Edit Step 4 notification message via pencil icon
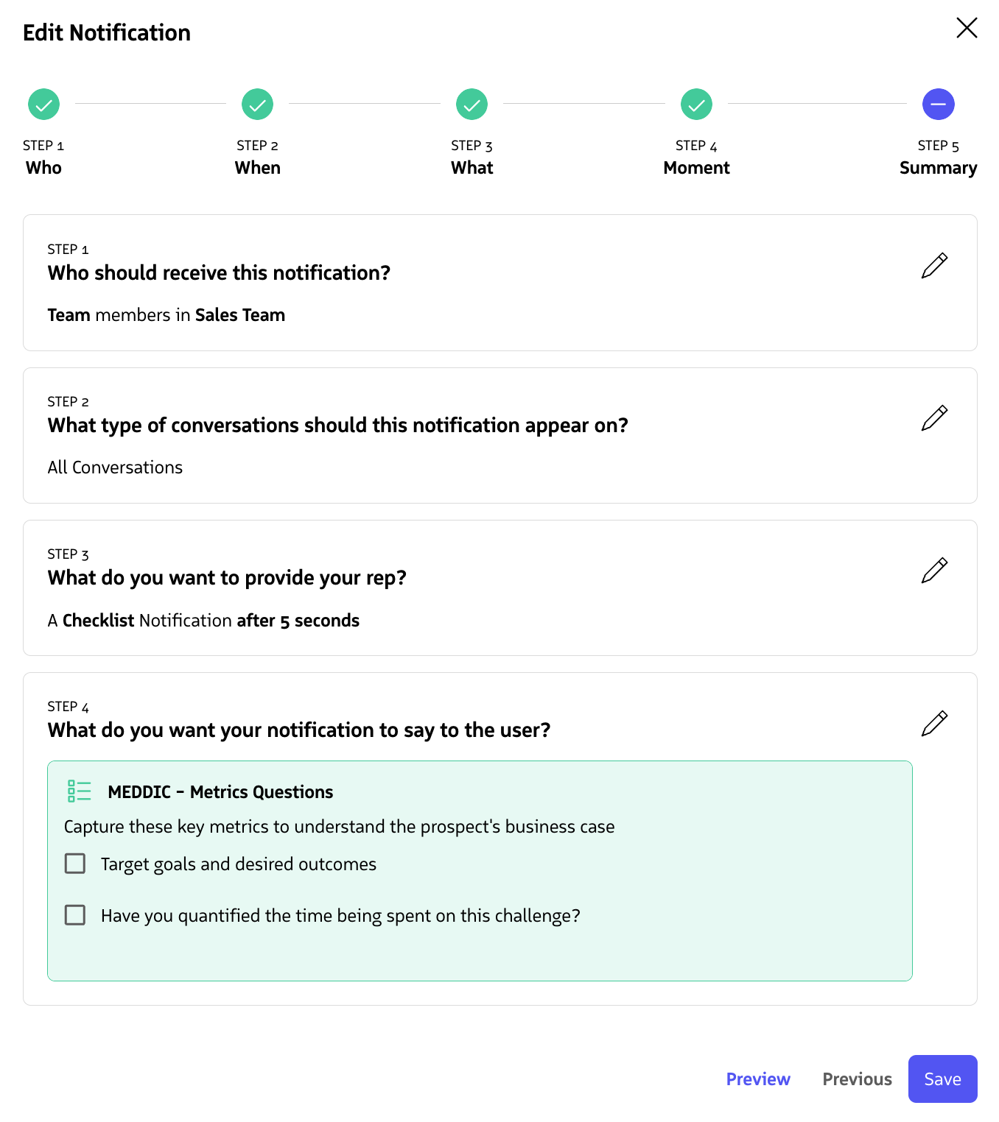This screenshot has width=999, height=1122. (x=933, y=723)
